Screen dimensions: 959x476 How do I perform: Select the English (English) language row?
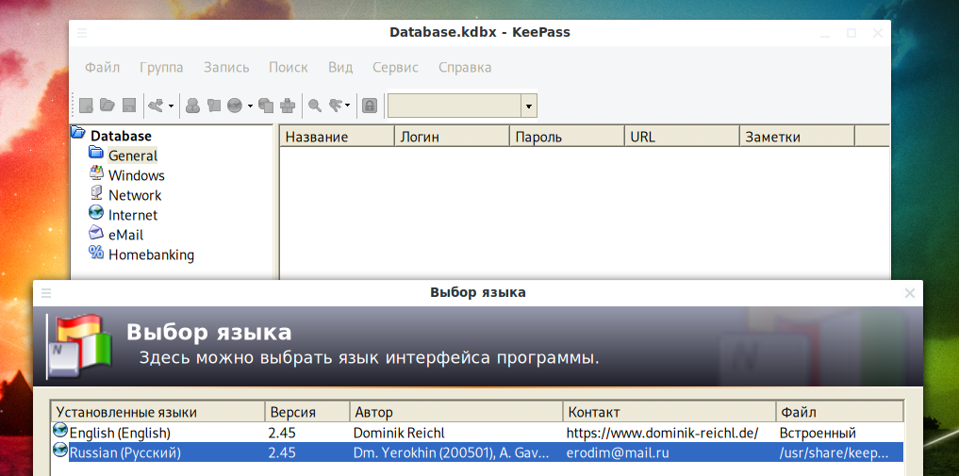coord(477,433)
